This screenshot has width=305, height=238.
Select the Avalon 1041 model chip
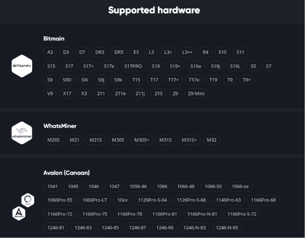(52, 186)
